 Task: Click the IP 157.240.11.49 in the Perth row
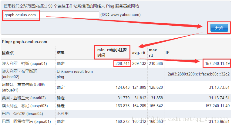(217, 63)
